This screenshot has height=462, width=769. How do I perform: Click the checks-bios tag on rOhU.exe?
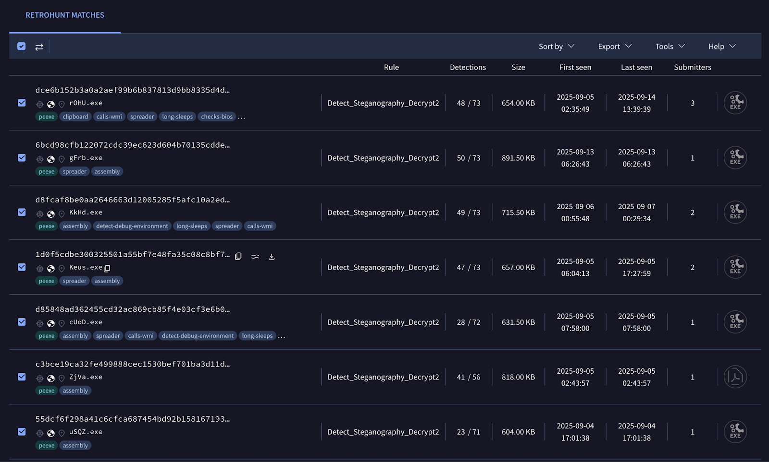click(217, 117)
